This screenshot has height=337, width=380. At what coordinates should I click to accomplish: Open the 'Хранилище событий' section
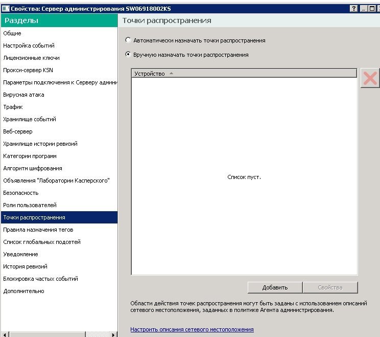[59, 119]
